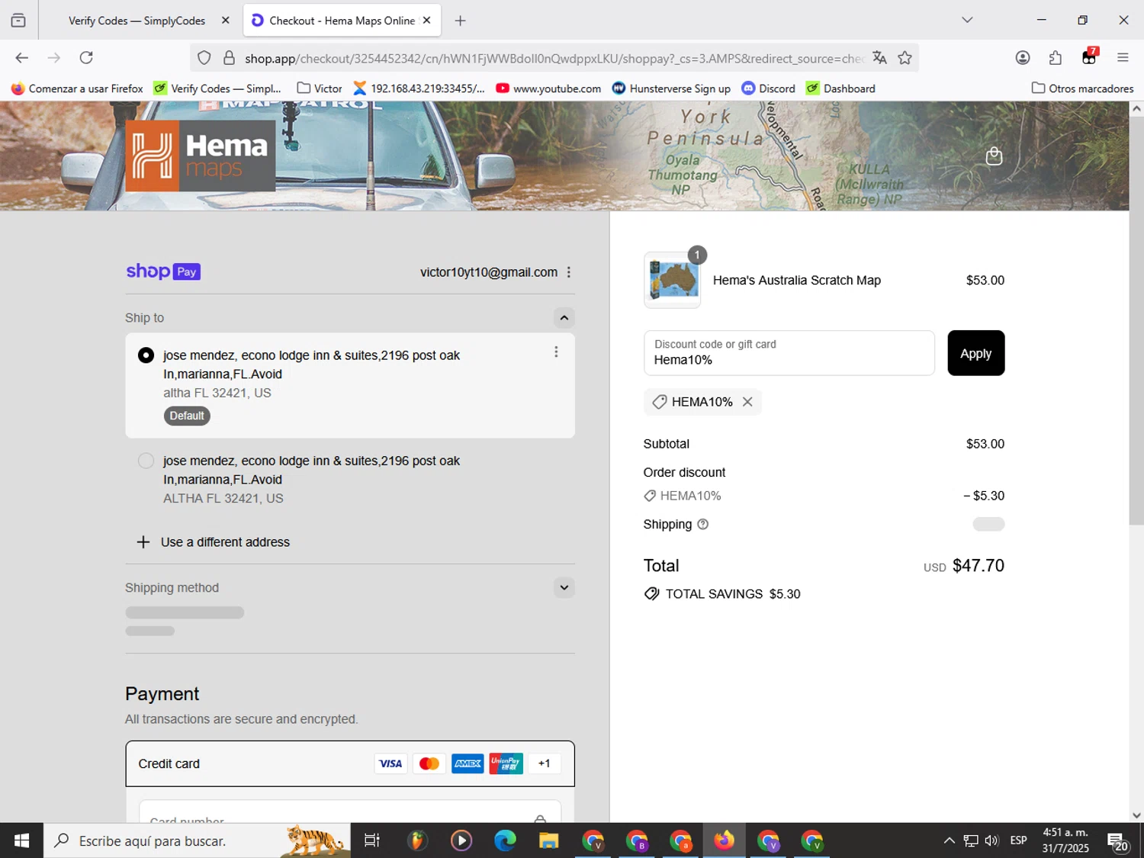
Task: Reload the checkout page
Action: click(86, 58)
